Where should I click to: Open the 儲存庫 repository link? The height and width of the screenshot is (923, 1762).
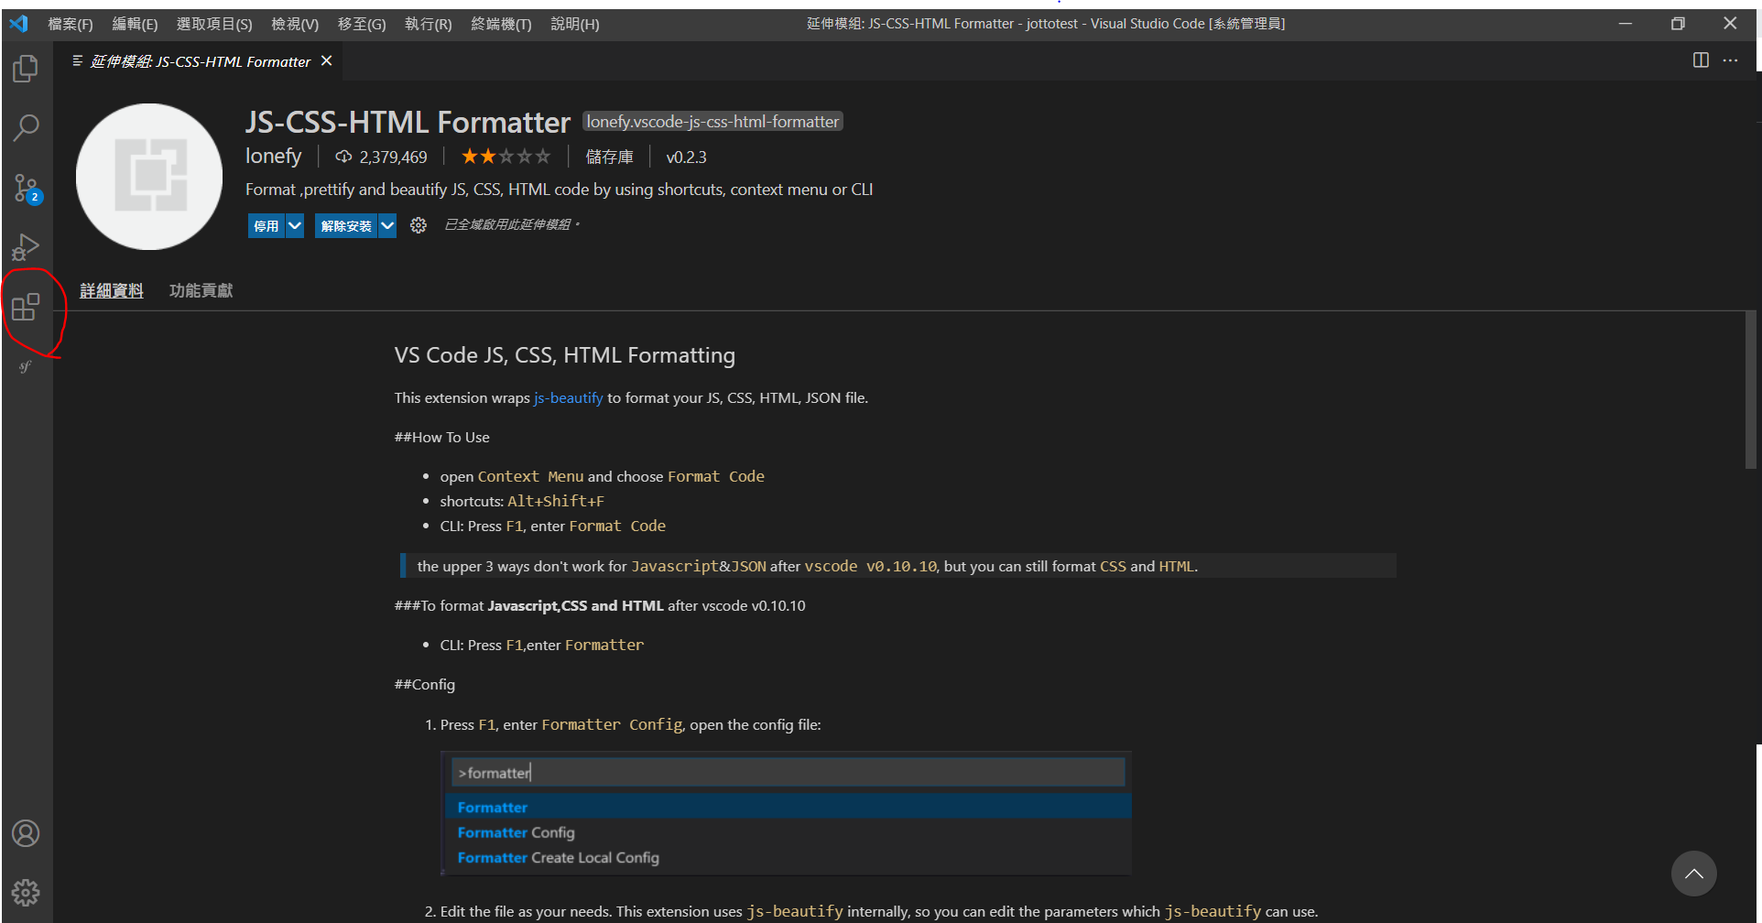click(x=609, y=157)
